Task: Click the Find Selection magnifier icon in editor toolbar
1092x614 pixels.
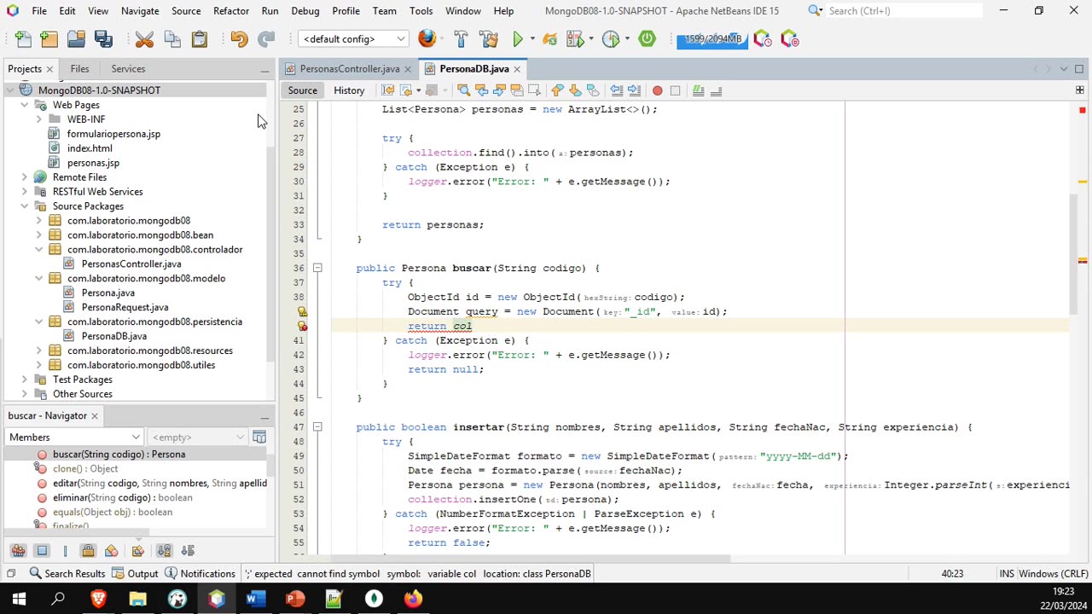Action: [x=463, y=90]
